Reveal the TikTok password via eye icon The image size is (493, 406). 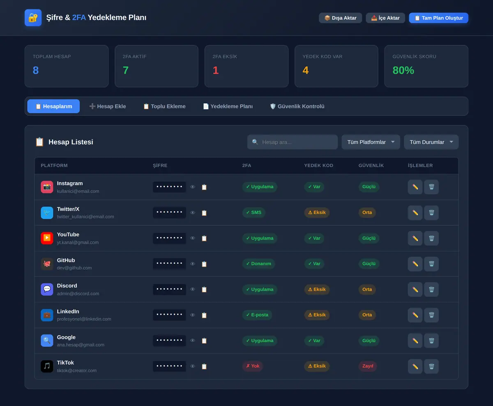(193, 366)
